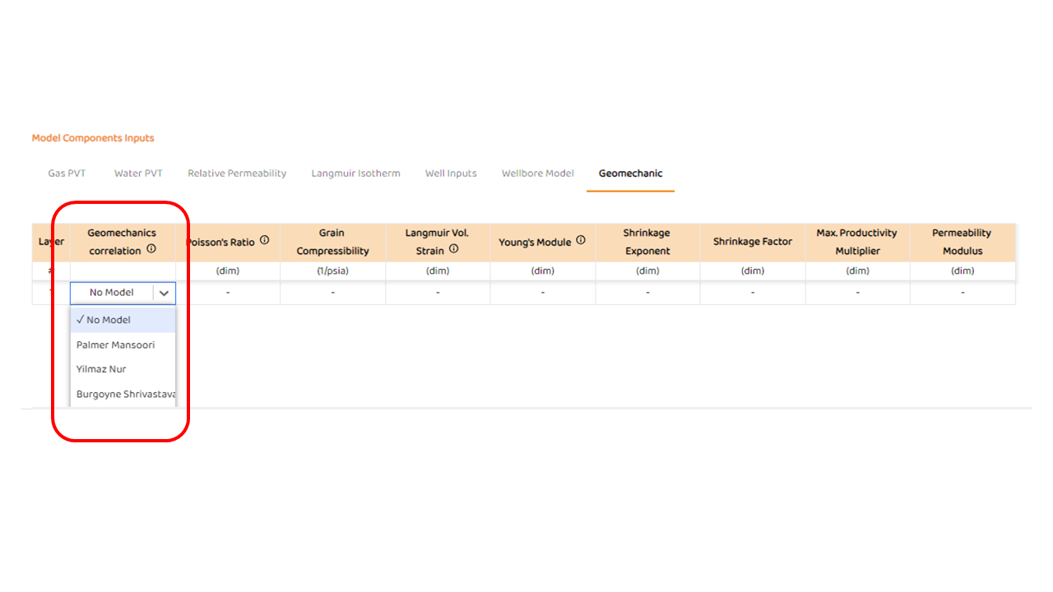Click the Geomechanics correlation info icon

click(151, 249)
